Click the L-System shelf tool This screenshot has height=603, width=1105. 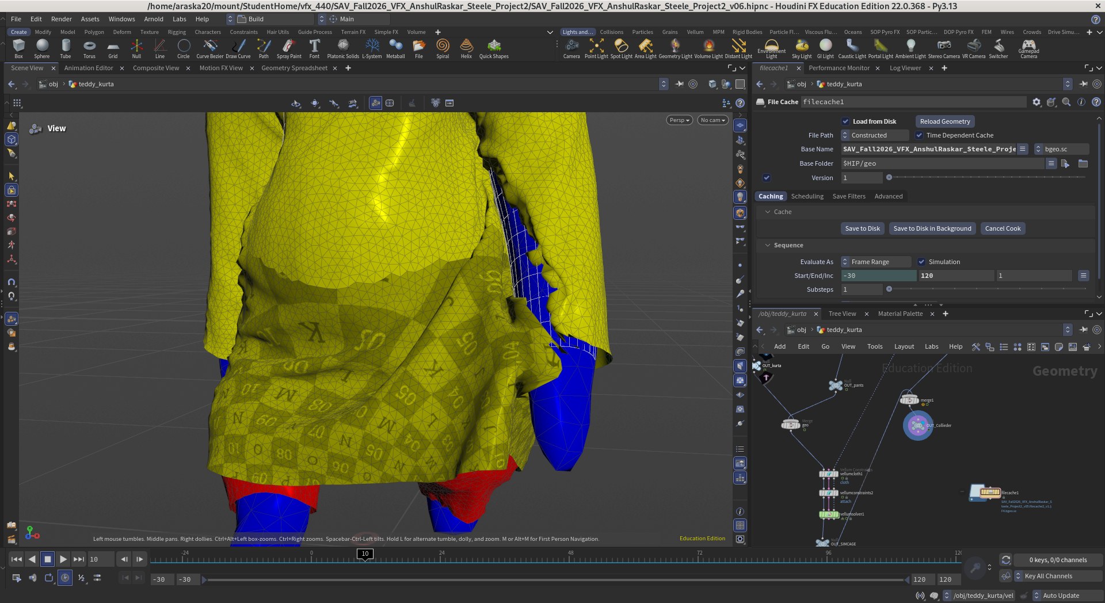(372, 48)
